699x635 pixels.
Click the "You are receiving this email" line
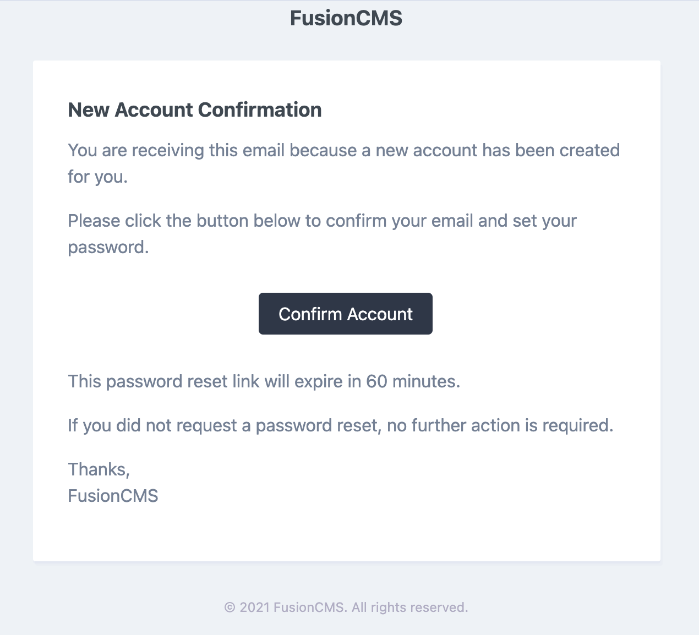click(x=344, y=150)
